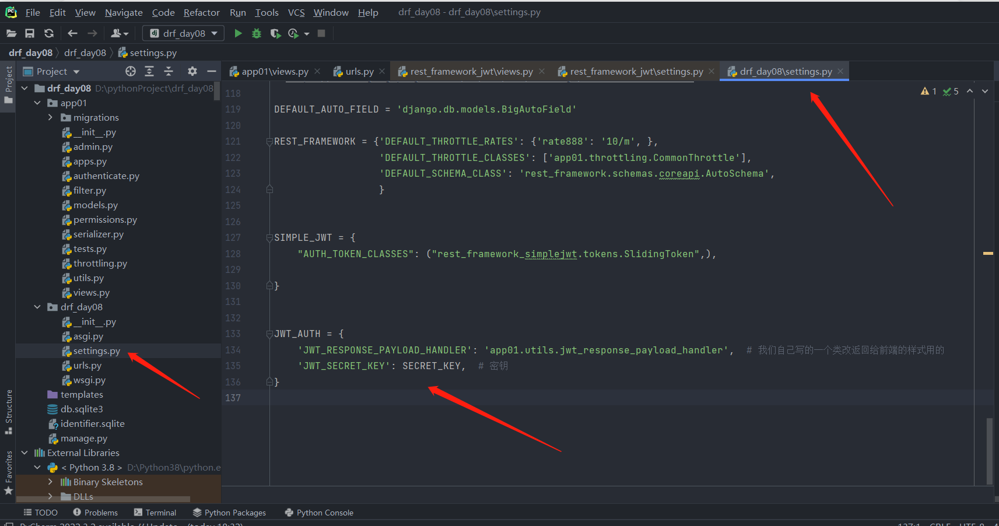
Task: Select authenticate.py in project tree
Action: click(106, 176)
